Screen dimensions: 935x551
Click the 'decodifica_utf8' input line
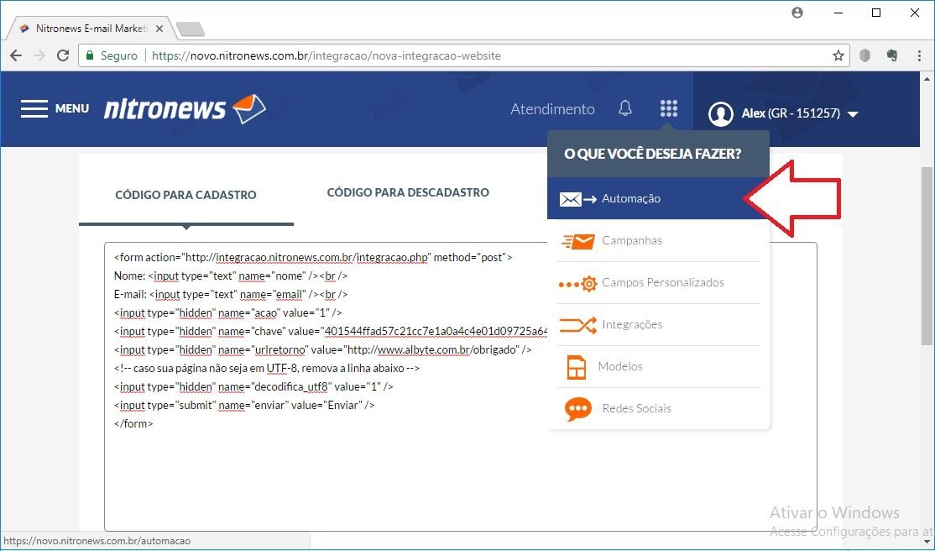(253, 386)
